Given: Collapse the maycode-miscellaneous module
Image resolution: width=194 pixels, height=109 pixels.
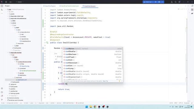Looking at the screenshot, I should (8, 18).
